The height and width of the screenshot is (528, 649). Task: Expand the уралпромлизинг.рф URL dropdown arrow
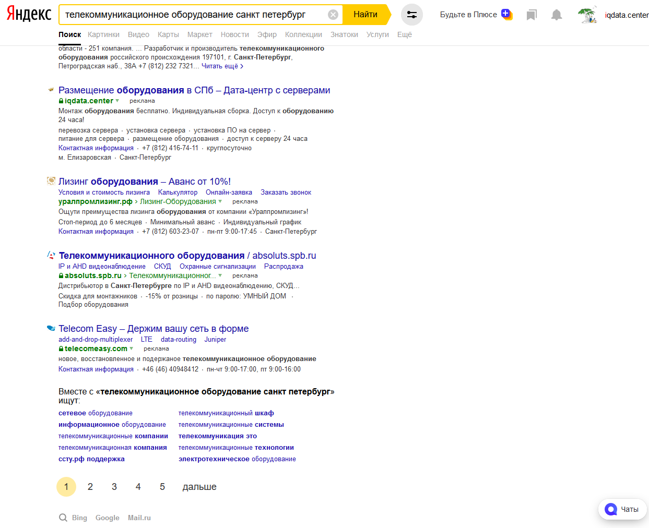(x=220, y=201)
